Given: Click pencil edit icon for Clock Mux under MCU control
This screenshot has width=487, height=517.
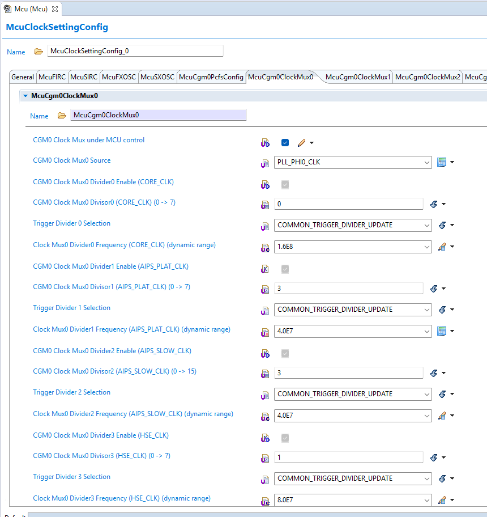Looking at the screenshot, I should click(x=301, y=143).
